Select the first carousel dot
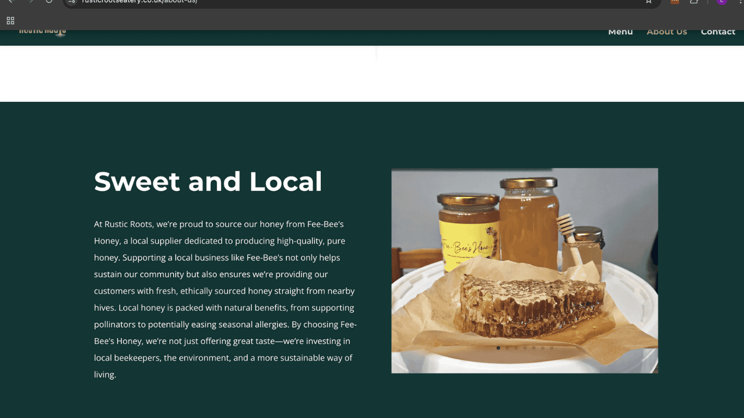This screenshot has width=744, height=418. point(498,348)
